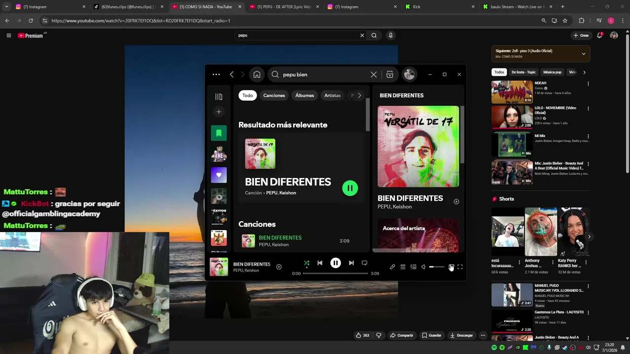Open YouTube notifications bell

[x=599, y=35]
